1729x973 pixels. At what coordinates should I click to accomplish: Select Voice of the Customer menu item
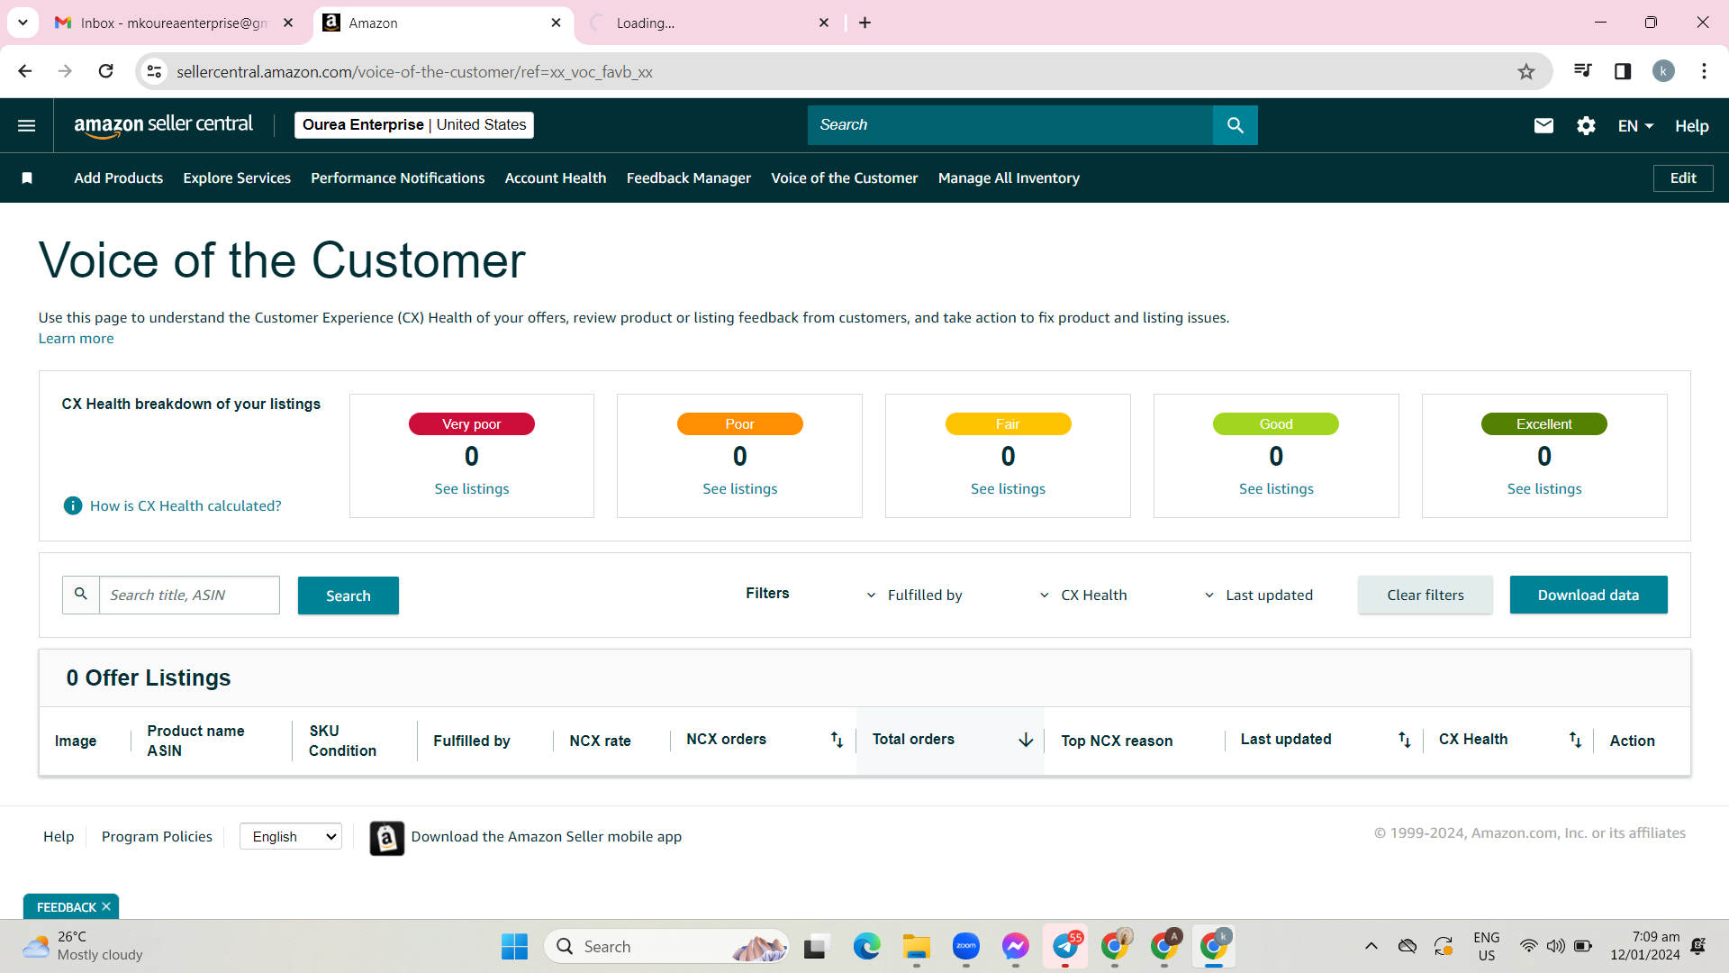844,178
